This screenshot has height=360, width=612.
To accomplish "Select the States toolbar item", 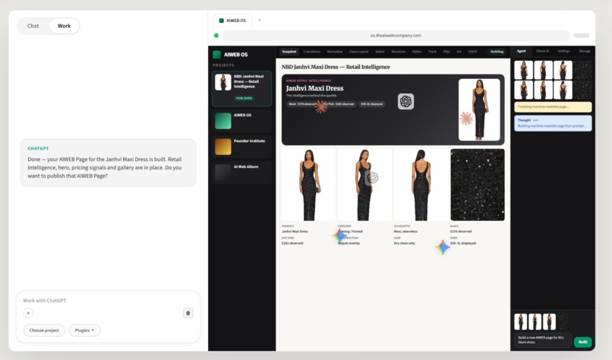I will (x=416, y=52).
